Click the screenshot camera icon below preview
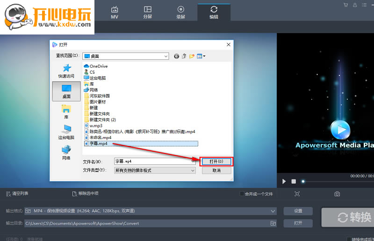374x241 pixels. [337, 193]
